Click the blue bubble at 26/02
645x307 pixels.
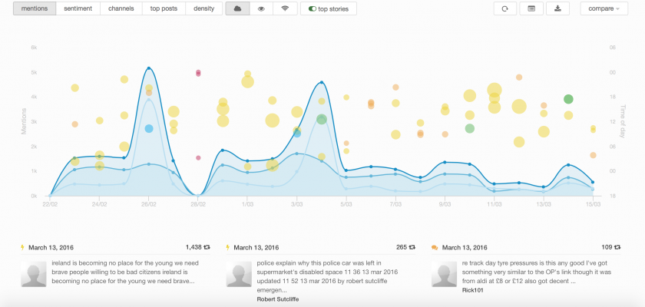click(149, 129)
